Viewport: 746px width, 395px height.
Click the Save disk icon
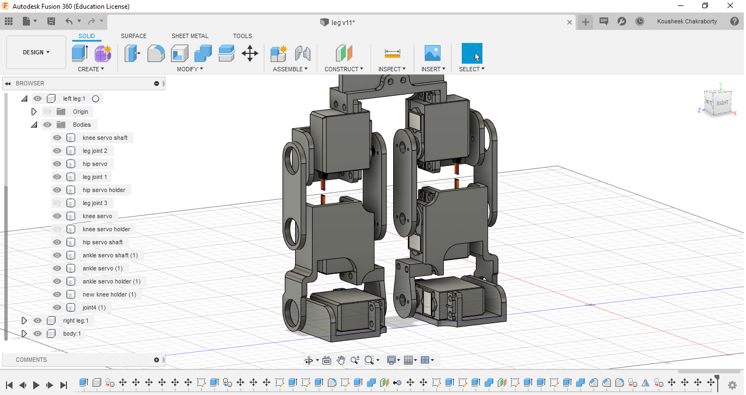click(51, 22)
